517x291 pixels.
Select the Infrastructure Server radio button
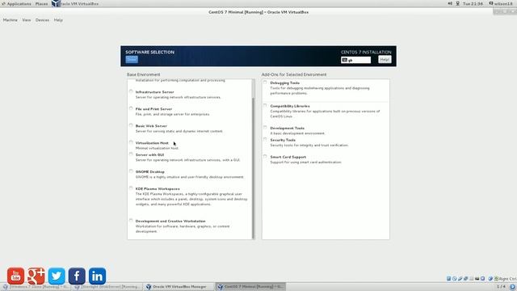(131, 91)
